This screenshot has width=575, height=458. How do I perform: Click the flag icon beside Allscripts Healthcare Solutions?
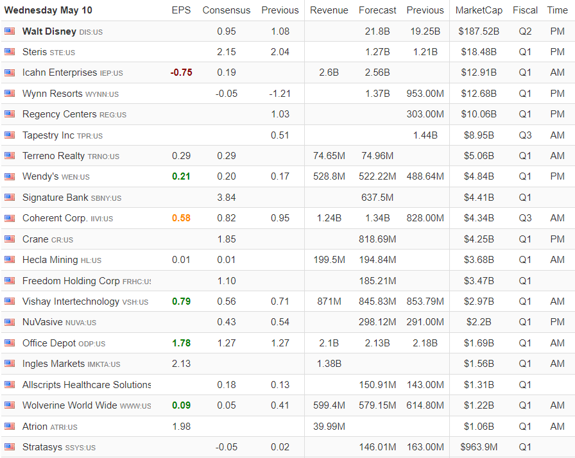click(x=10, y=385)
